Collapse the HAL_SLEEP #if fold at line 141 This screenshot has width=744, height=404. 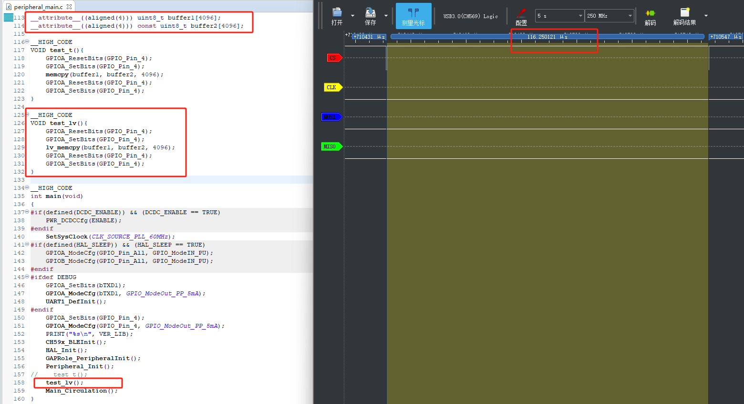27,244
